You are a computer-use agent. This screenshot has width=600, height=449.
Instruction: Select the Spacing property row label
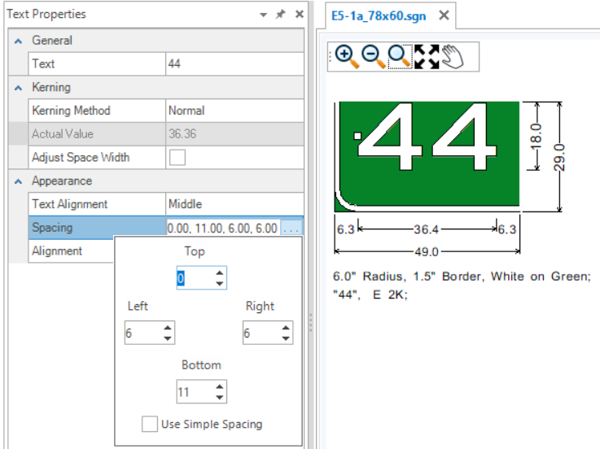pos(52,228)
